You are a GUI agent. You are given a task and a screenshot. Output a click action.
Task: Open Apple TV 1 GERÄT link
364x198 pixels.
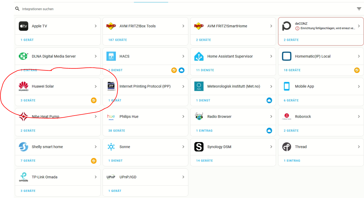(27, 40)
